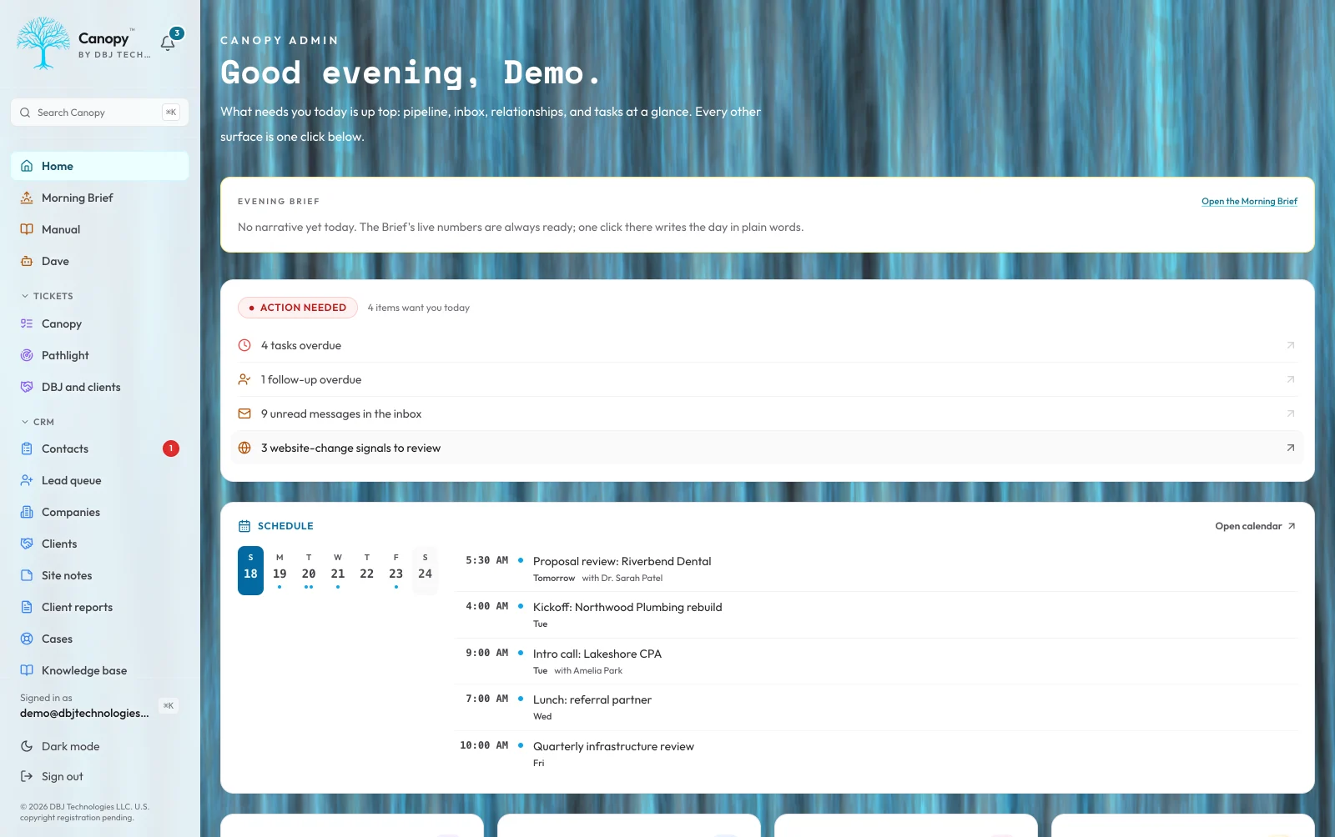Screen dimensions: 1335x837
Task: Open the Knowledge base
Action: click(100, 670)
